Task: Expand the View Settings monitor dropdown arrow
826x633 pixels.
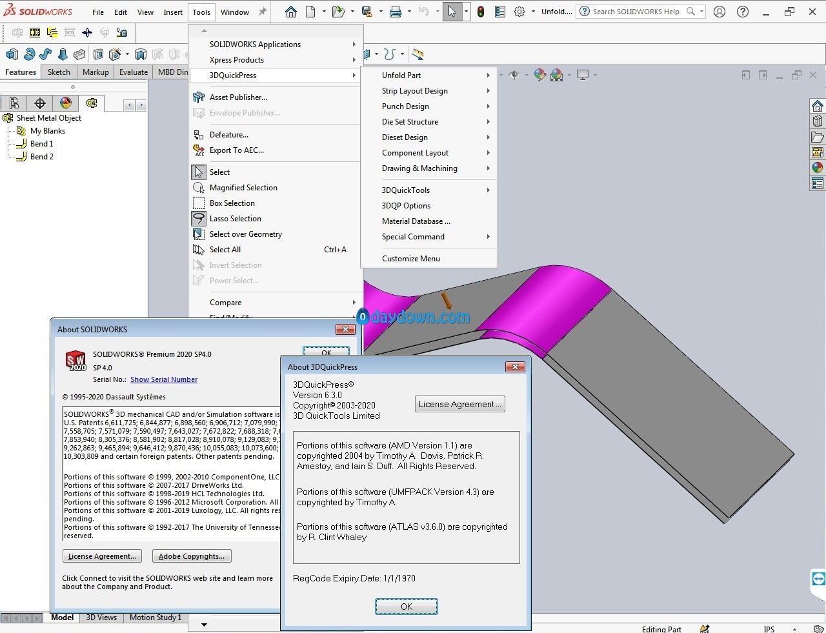Action: (594, 75)
